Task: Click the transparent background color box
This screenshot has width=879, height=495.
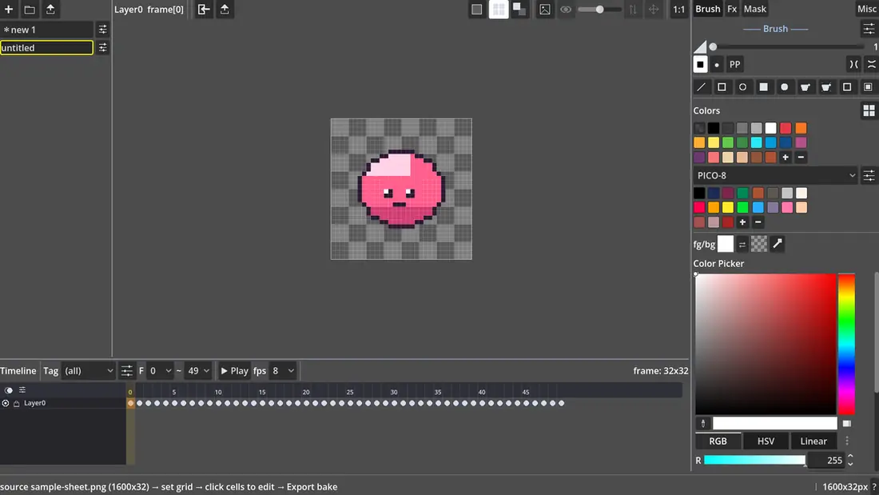Action: (758, 244)
